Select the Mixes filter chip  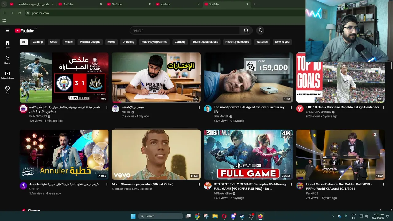click(x=111, y=42)
